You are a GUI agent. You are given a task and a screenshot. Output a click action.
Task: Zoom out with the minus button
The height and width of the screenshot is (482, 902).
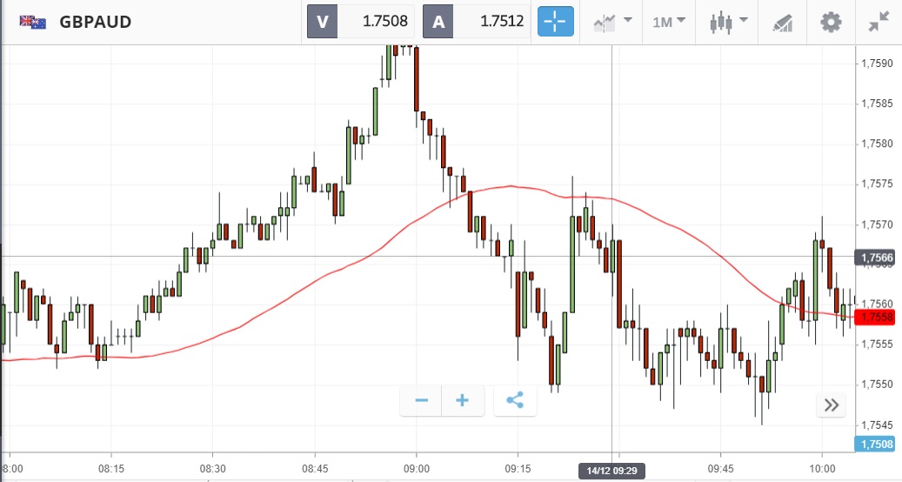(421, 400)
